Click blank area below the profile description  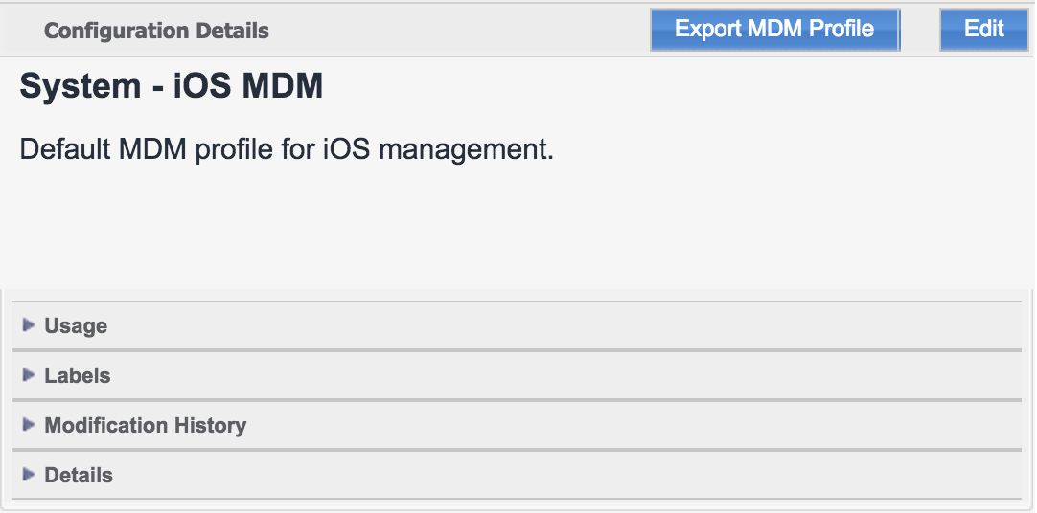(x=518, y=230)
